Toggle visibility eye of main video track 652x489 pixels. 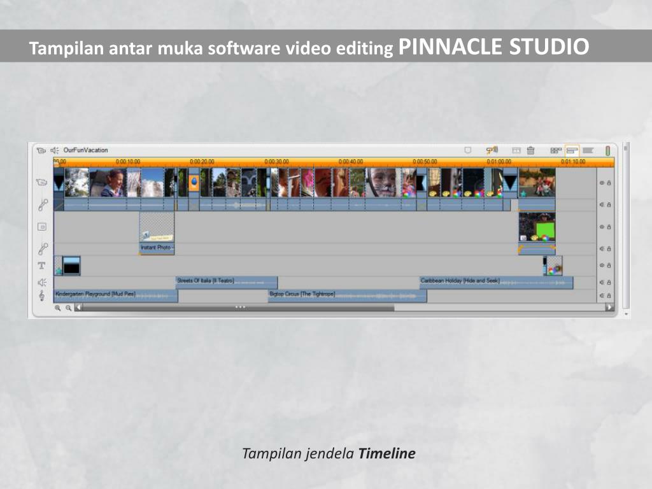602,183
